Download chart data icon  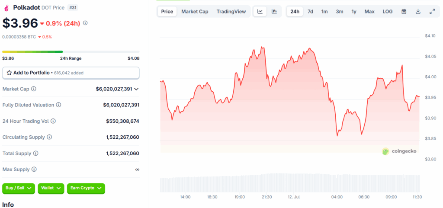click(418, 12)
